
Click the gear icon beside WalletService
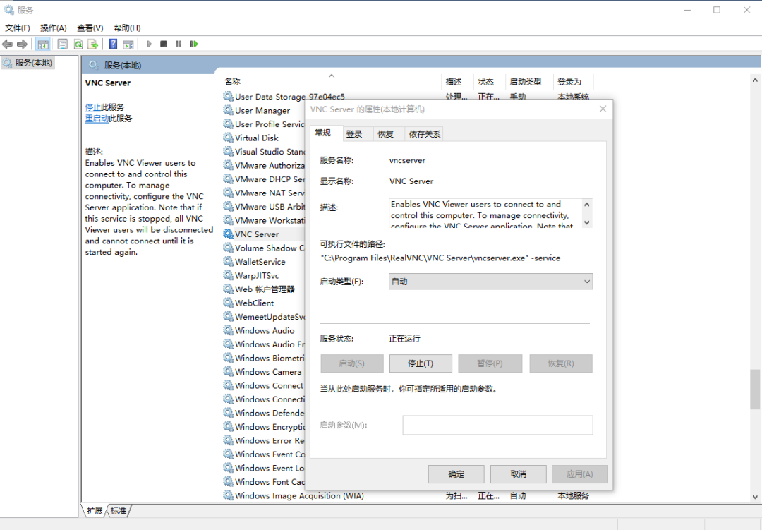(228, 262)
